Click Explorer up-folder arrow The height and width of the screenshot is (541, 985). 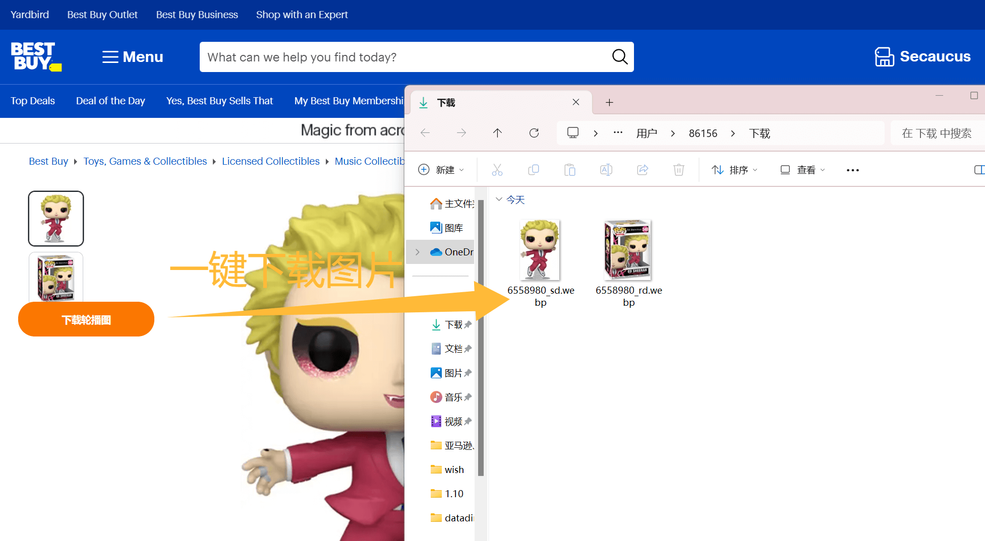(497, 133)
